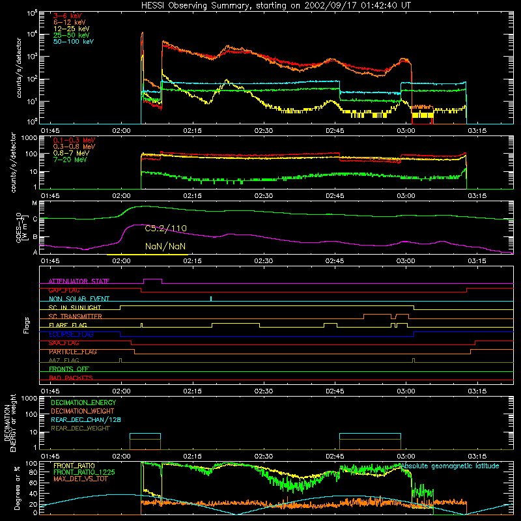Click the C5.2/110 flare class annotation
The image size is (521, 521).
pos(166,229)
